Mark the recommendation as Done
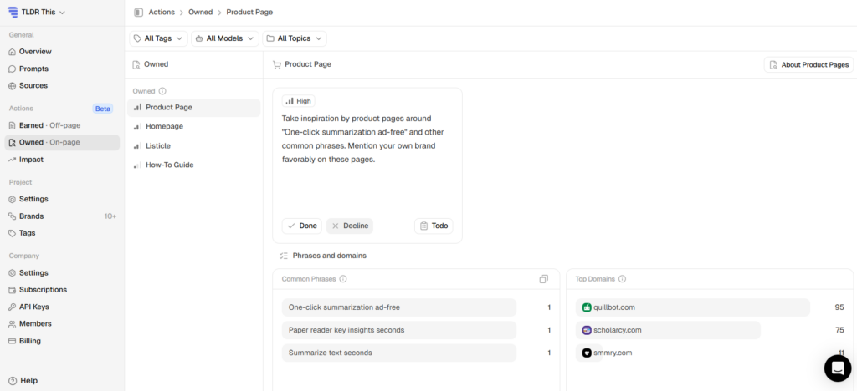Image resolution: width=857 pixels, height=391 pixels. [x=301, y=226]
